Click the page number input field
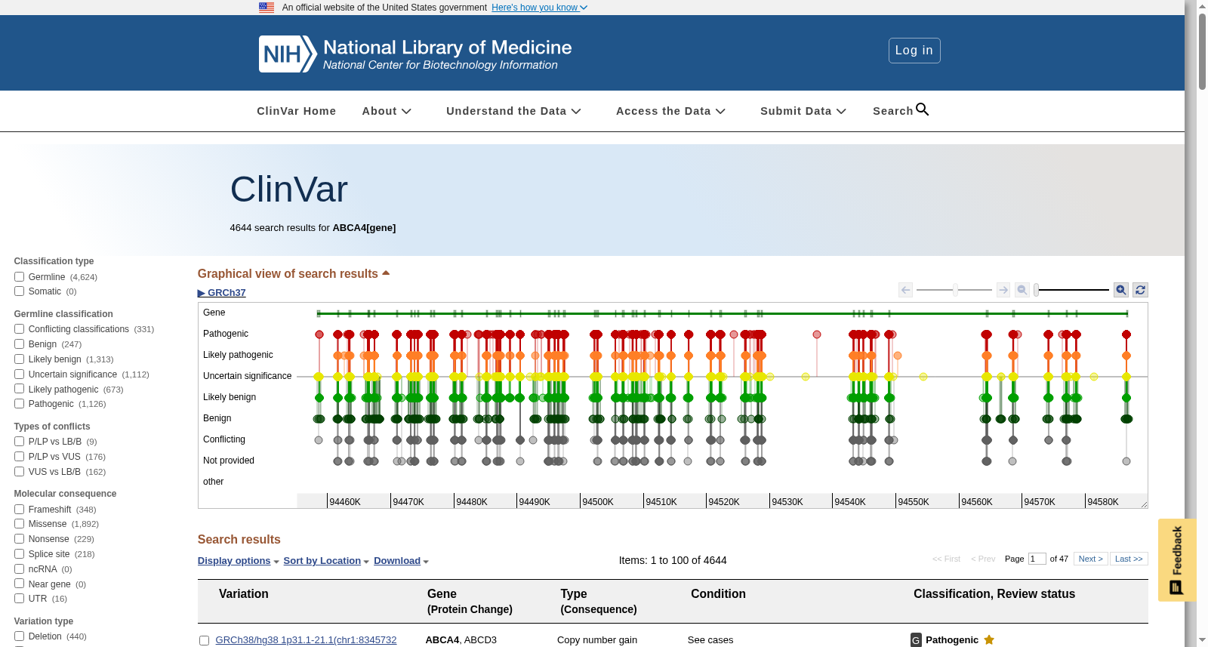The height and width of the screenshot is (647, 1208). click(x=1037, y=559)
